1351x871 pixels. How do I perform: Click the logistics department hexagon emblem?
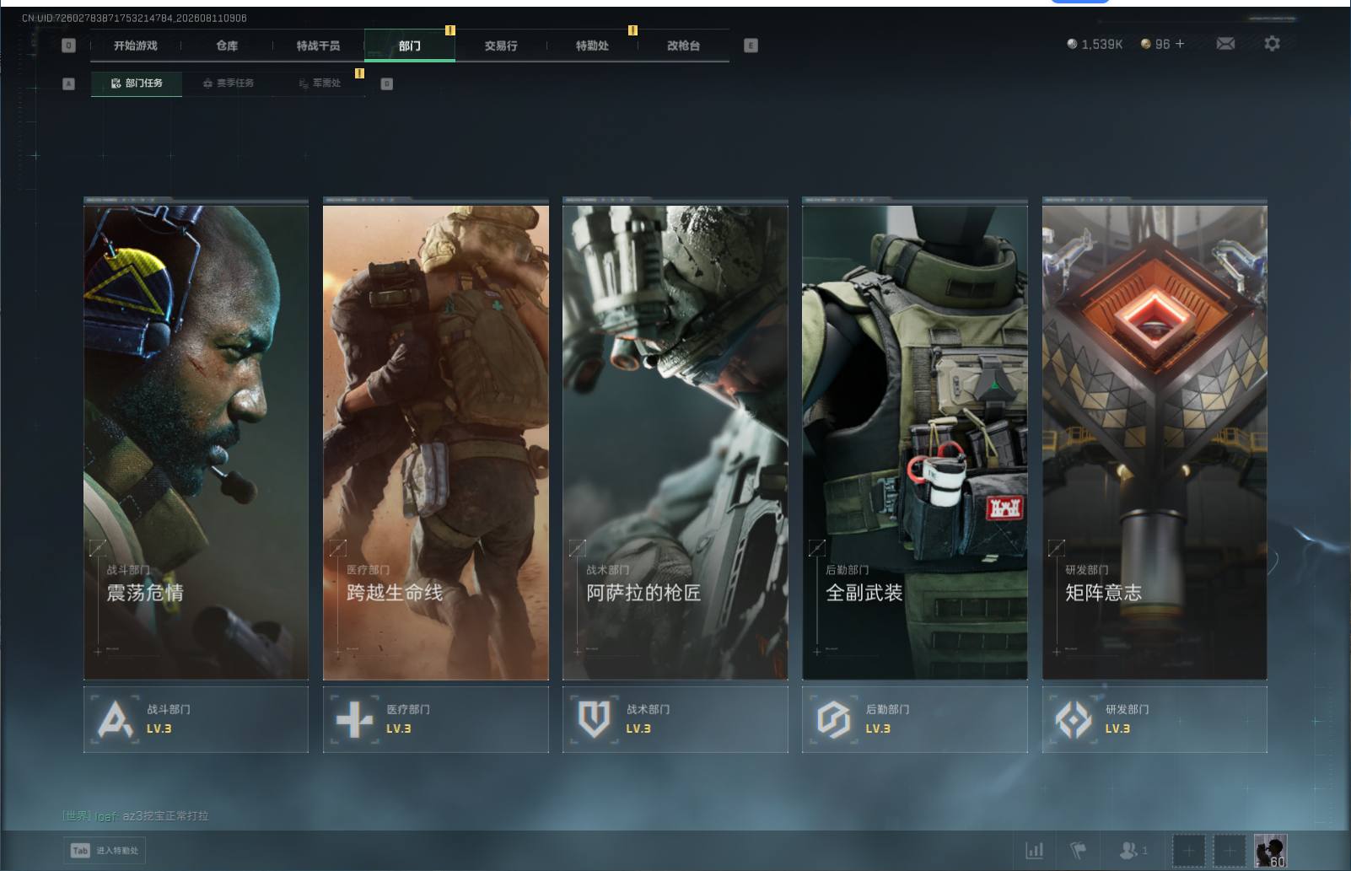pos(833,720)
